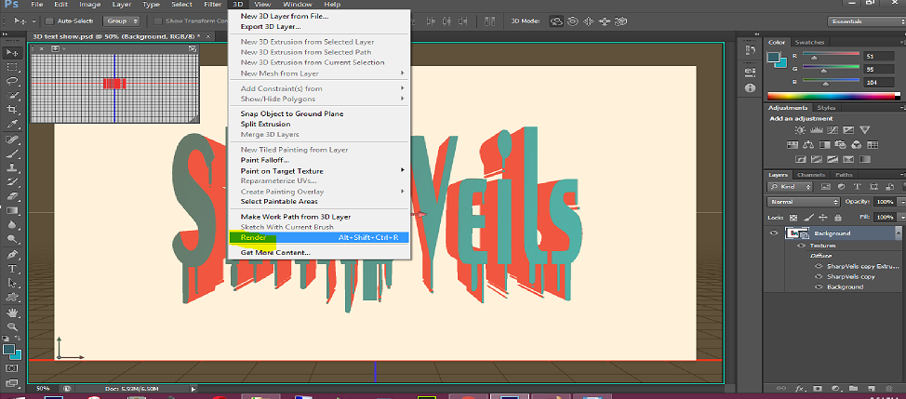Add a Levels adjustment
Viewport: 906px width, 399px height.
click(x=817, y=130)
